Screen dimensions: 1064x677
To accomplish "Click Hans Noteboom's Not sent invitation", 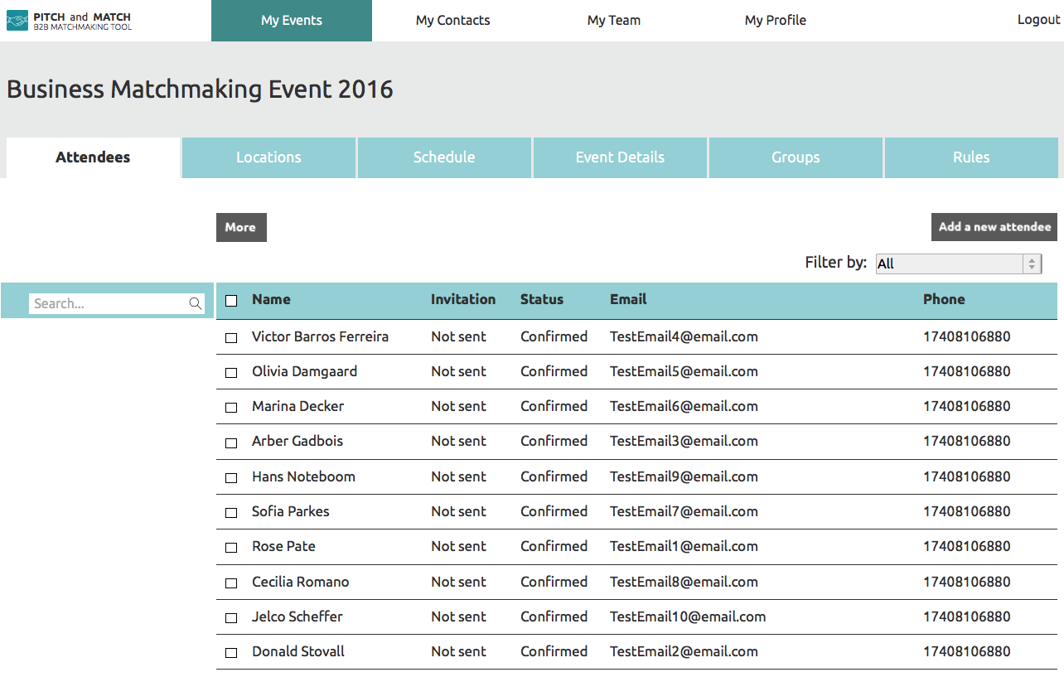I will [458, 476].
